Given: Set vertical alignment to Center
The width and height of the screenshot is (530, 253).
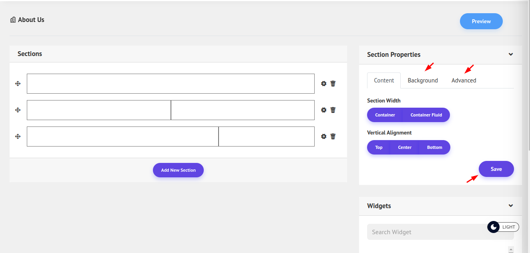Looking at the screenshot, I should (x=405, y=147).
